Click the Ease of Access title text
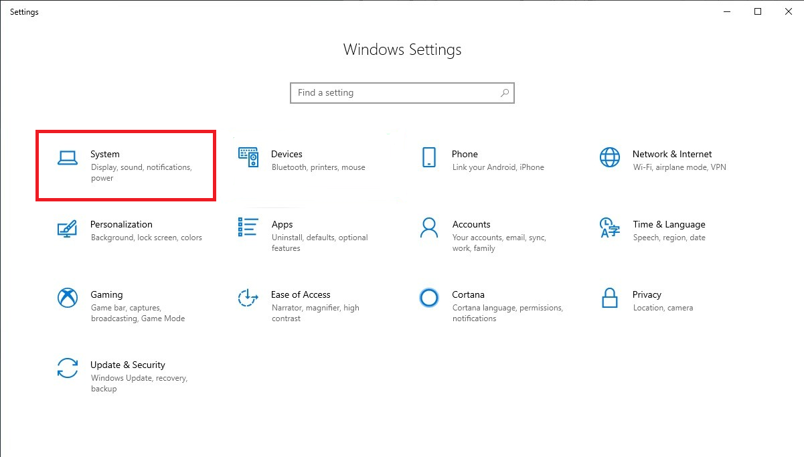Viewport: 804px width, 457px height. (301, 294)
